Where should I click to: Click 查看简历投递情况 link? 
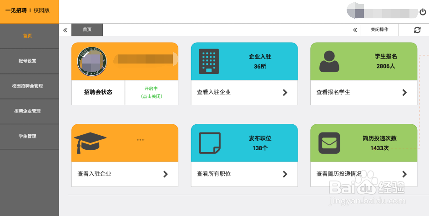pos(339,174)
